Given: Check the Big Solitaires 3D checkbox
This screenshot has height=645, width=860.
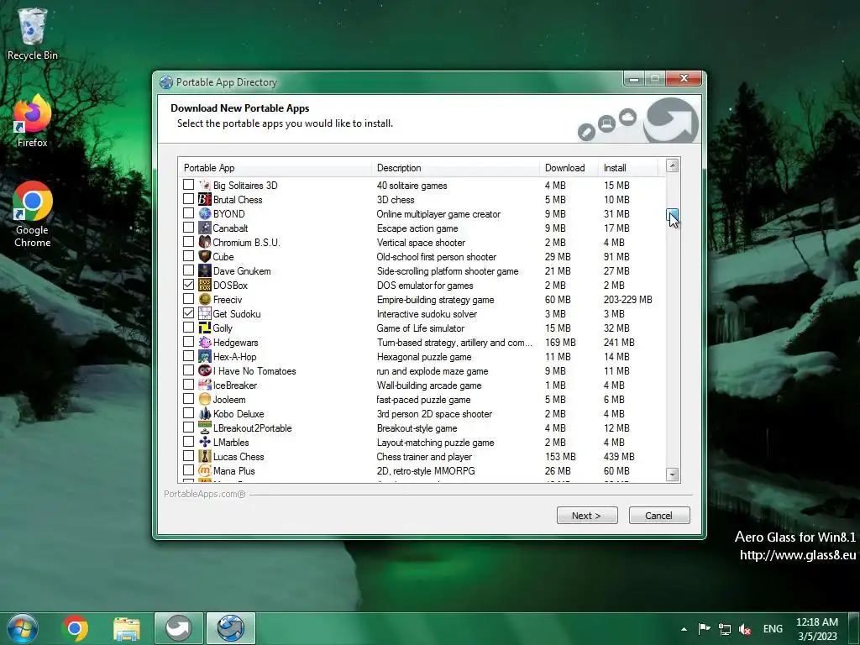Looking at the screenshot, I should (188, 185).
